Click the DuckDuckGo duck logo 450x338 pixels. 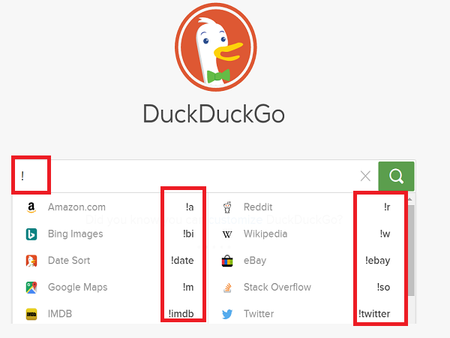[216, 47]
